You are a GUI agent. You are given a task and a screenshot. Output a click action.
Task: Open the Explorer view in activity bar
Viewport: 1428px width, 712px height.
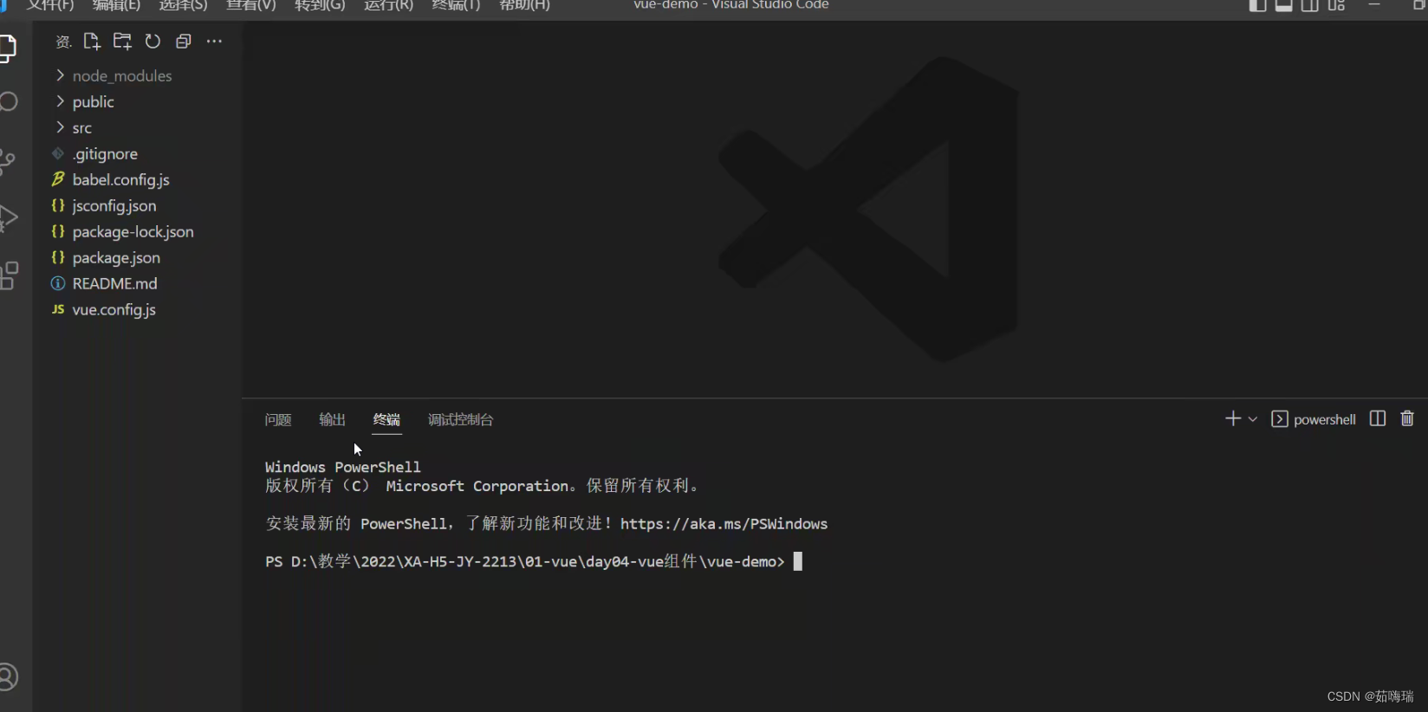8,48
